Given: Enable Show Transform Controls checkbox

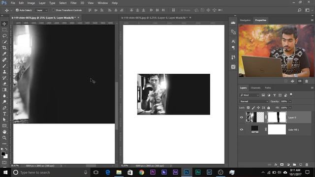Looking at the screenshot, I should [x=53, y=10].
